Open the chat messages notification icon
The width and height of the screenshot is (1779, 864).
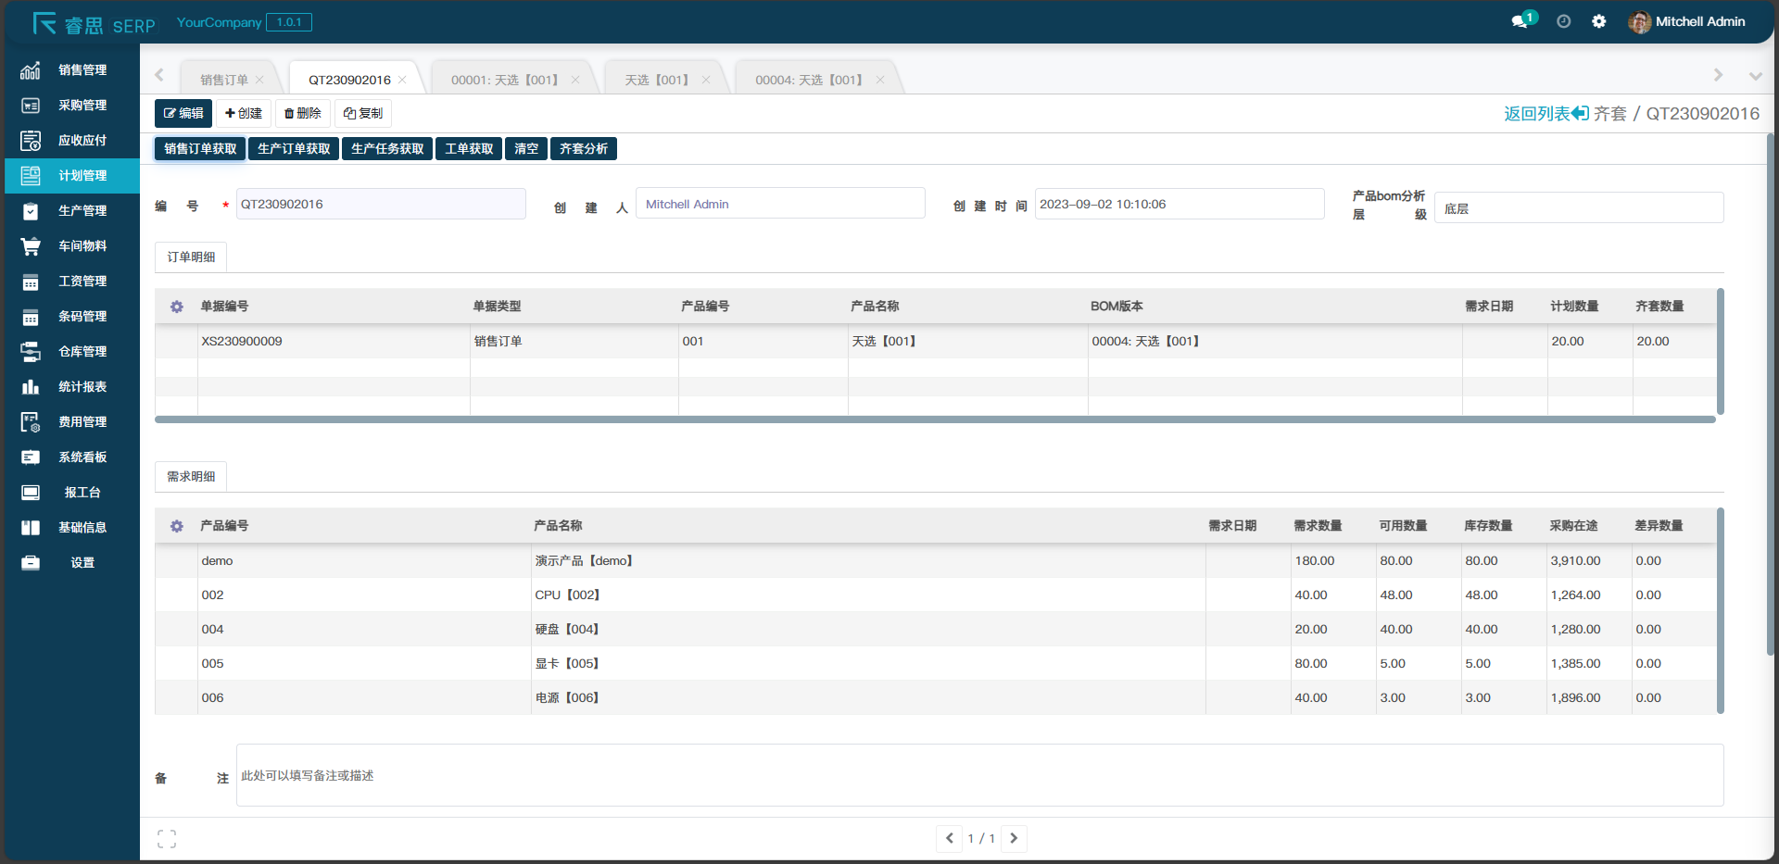[x=1520, y=21]
